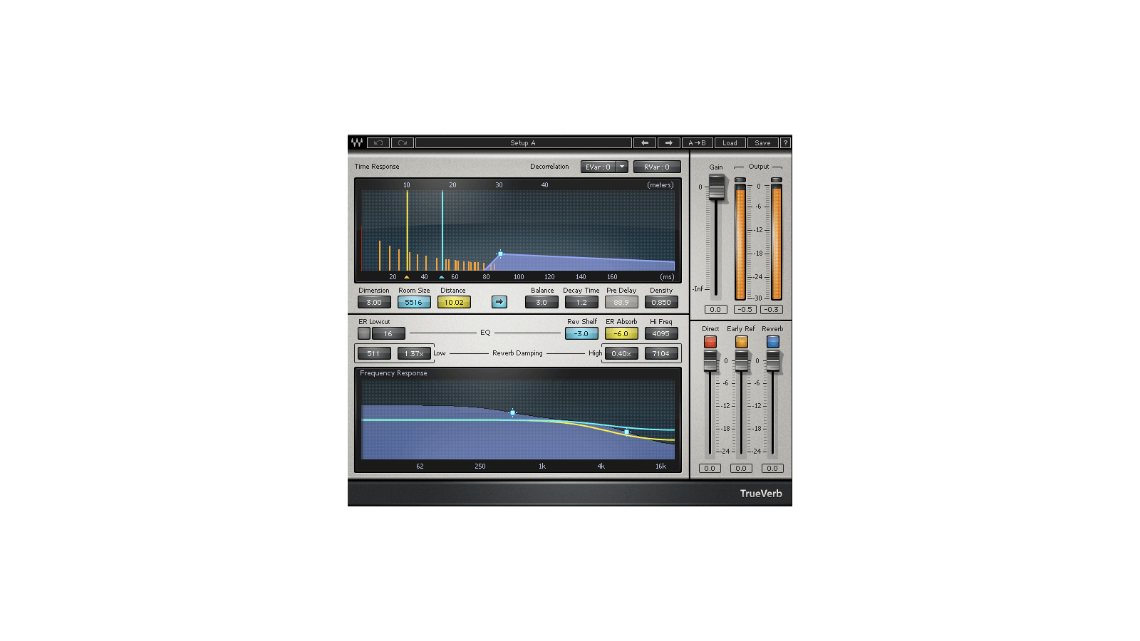This screenshot has height=641, width=1140.
Task: Click the Gain value box 0.0
Action: click(x=715, y=309)
